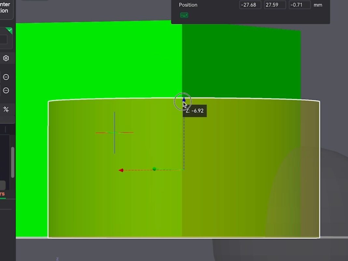This screenshot has width=348, height=261.
Task: Select the bright green cube face
Action: click(x=98, y=59)
